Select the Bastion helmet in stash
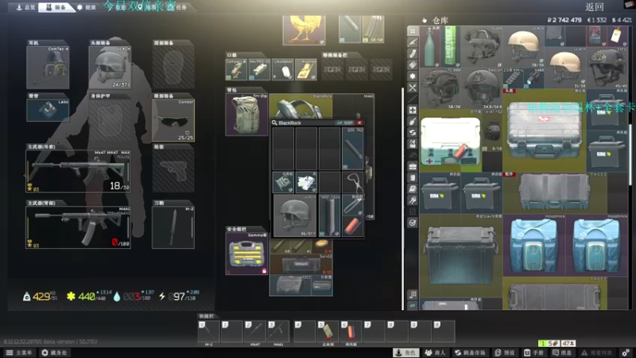The height and width of the screenshot is (358, 636). coord(482,88)
